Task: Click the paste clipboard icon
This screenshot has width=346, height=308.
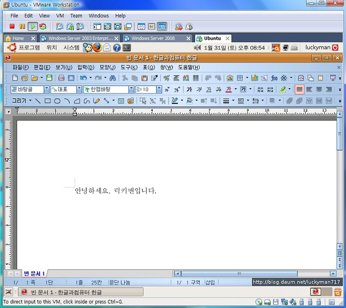Action: click(x=144, y=77)
